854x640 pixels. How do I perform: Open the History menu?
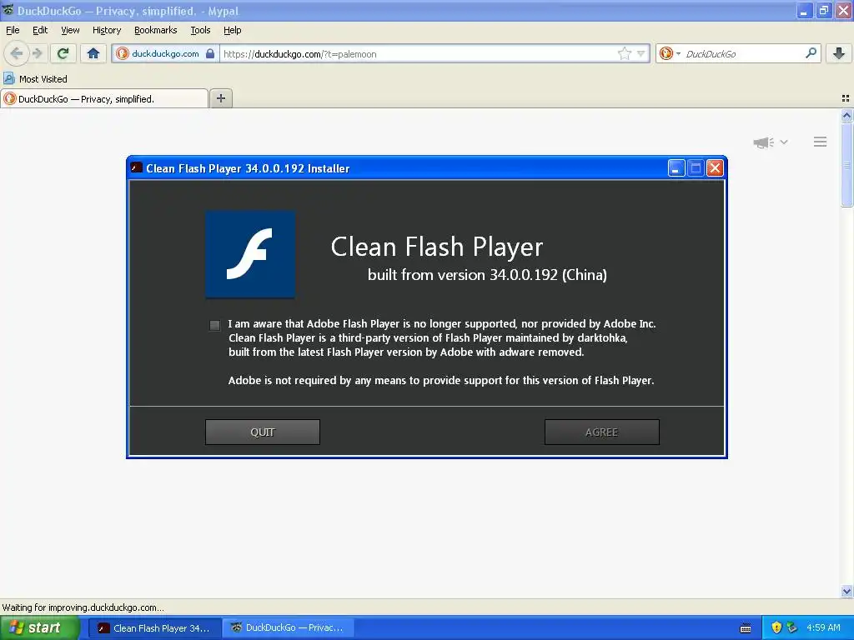click(x=107, y=30)
